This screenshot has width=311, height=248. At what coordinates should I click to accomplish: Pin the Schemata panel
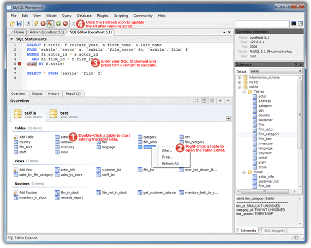click(296, 64)
